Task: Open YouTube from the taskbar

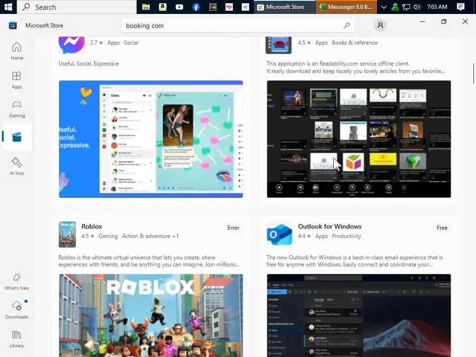Action: pyautogui.click(x=179, y=7)
